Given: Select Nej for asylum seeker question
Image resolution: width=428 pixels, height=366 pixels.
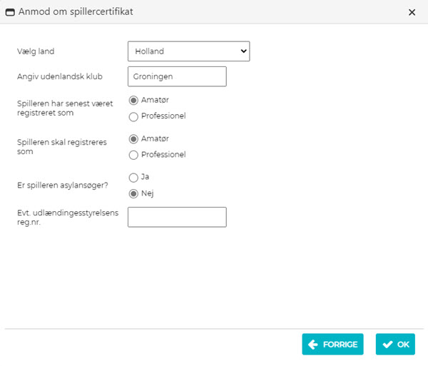Looking at the screenshot, I should (133, 194).
